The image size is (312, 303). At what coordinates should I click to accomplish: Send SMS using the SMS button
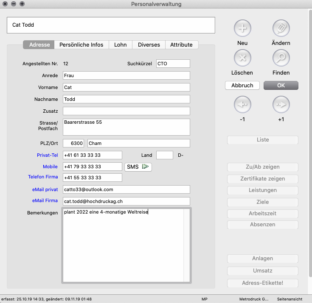[x=138, y=167]
